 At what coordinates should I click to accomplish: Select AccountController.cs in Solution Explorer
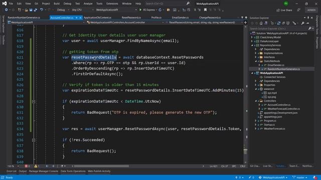coord(279,105)
